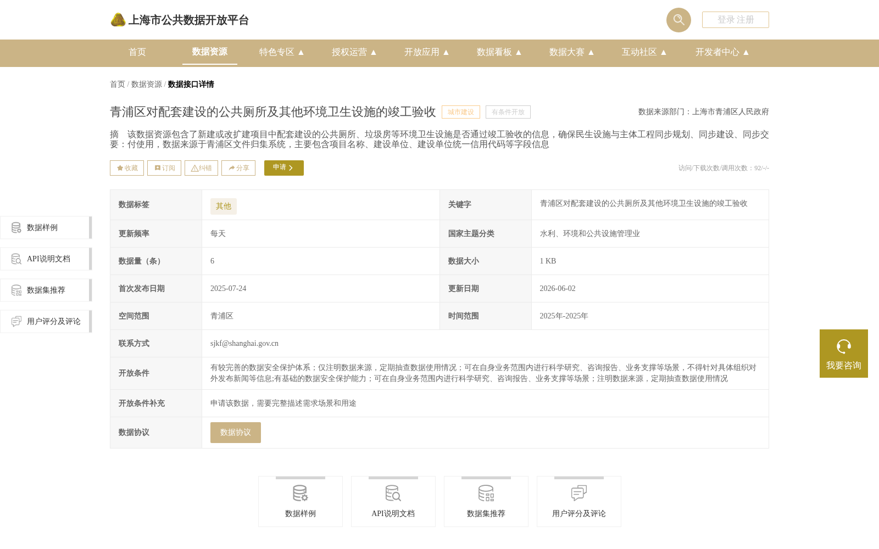The width and height of the screenshot is (879, 549).
Task: Expand 开放应用 menu
Action: pyautogui.click(x=427, y=52)
